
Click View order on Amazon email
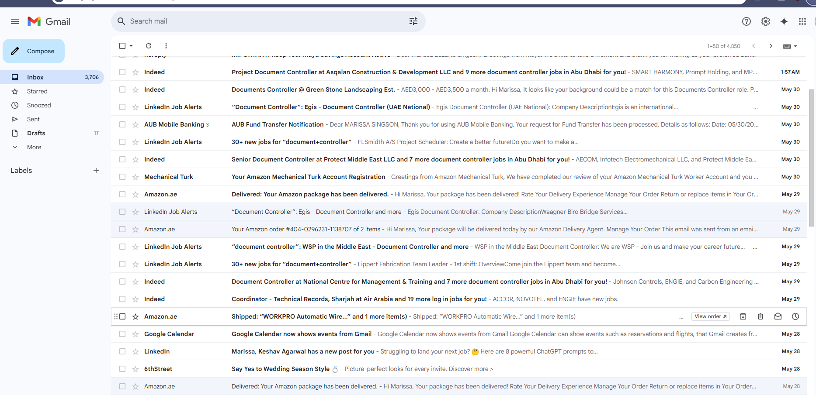pyautogui.click(x=711, y=316)
